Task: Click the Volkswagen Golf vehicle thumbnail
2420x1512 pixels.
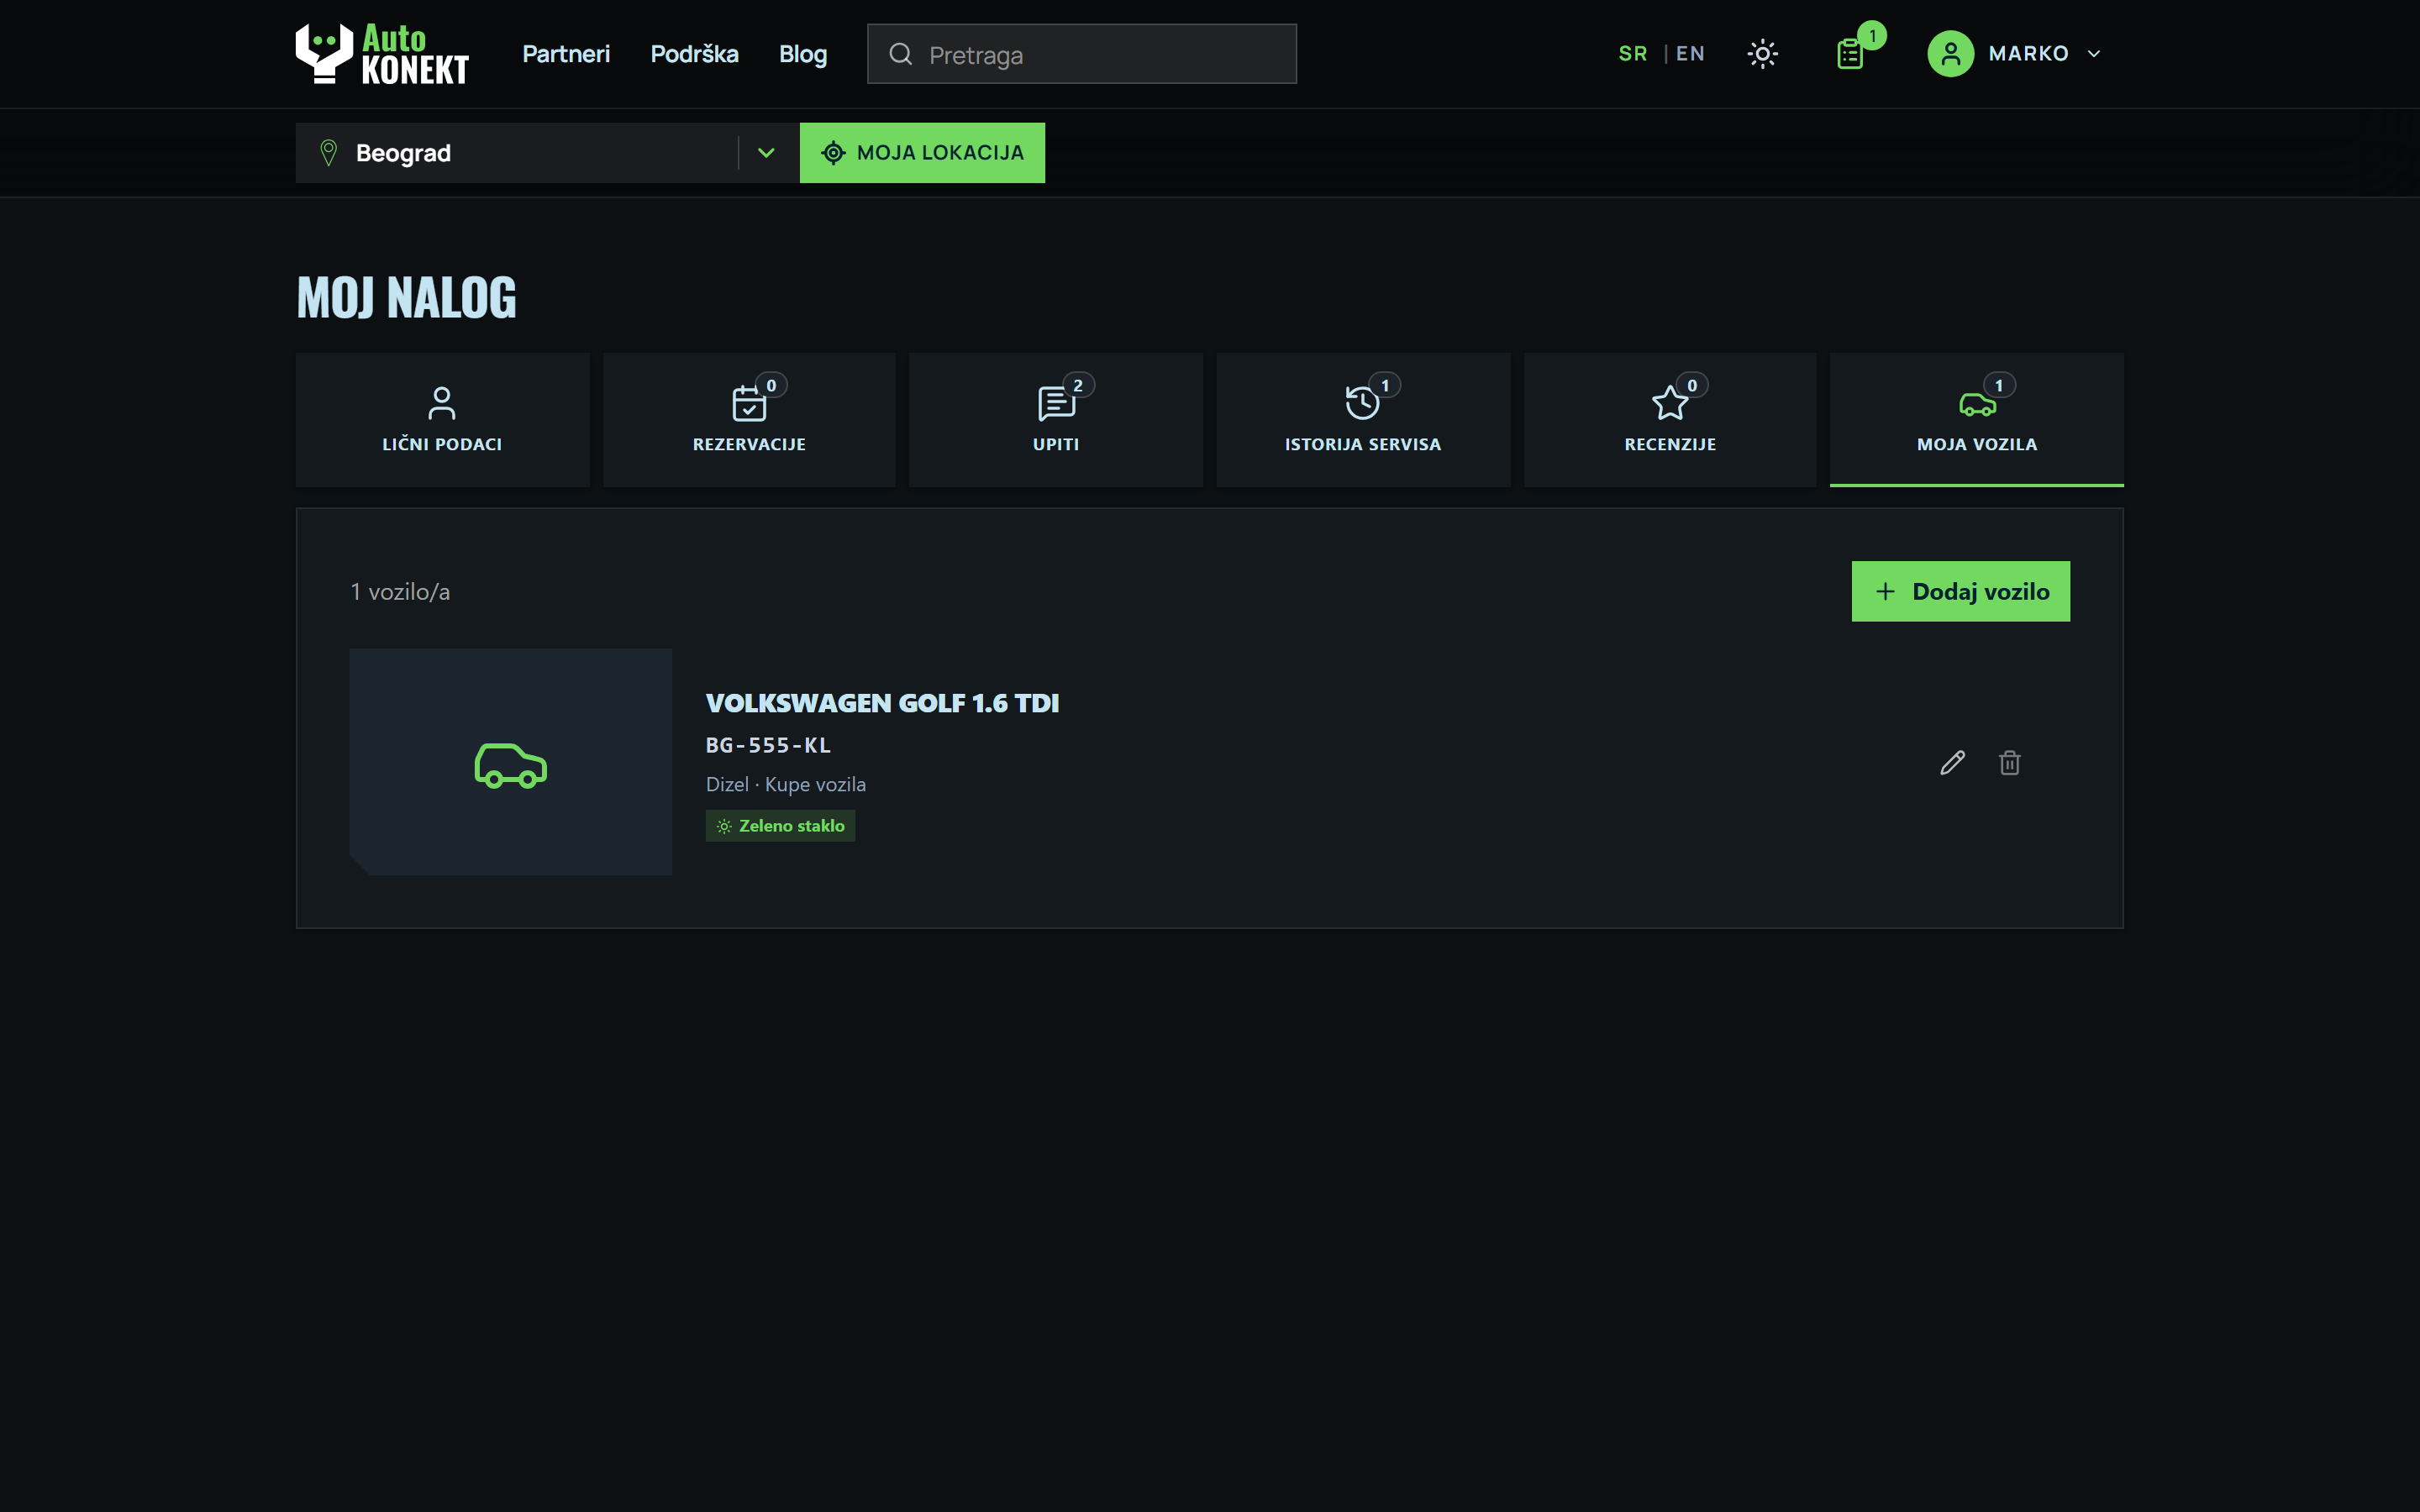Action: click(x=511, y=762)
